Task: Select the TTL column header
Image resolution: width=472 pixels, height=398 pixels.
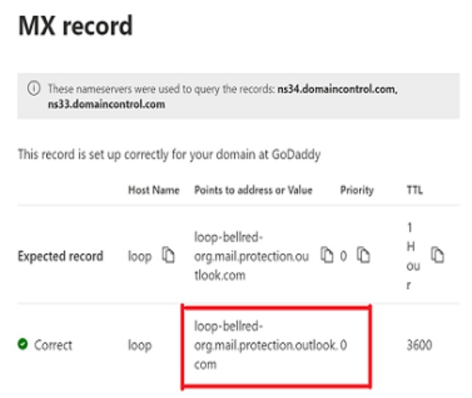Action: (415, 190)
